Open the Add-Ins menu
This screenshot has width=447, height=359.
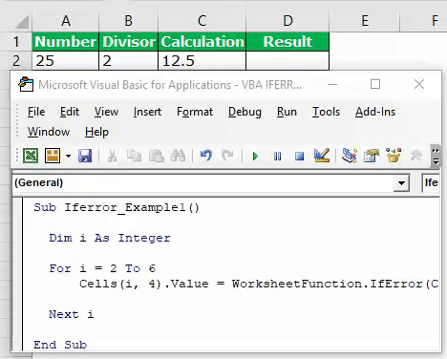coord(375,112)
